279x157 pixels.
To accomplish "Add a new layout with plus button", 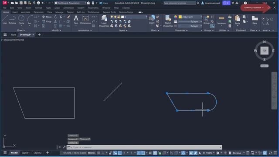I will (48, 153).
